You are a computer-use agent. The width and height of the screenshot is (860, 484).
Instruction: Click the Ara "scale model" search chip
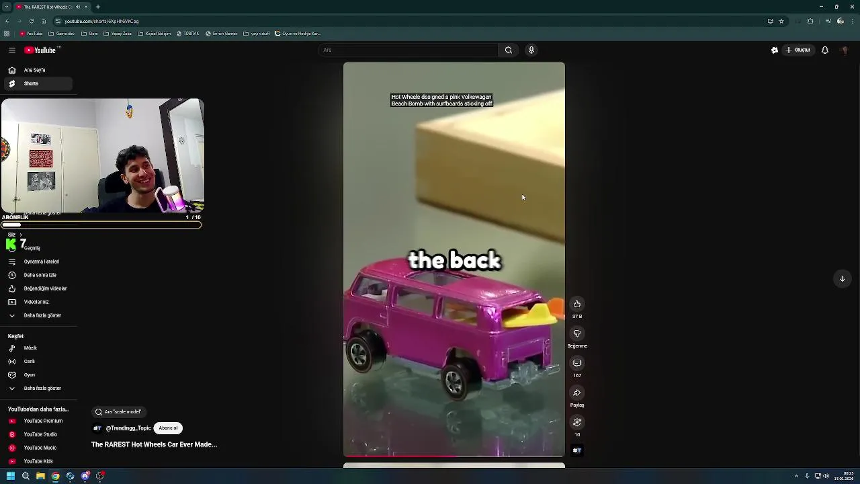(119, 411)
